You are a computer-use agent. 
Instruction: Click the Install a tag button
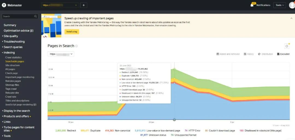click(72, 32)
